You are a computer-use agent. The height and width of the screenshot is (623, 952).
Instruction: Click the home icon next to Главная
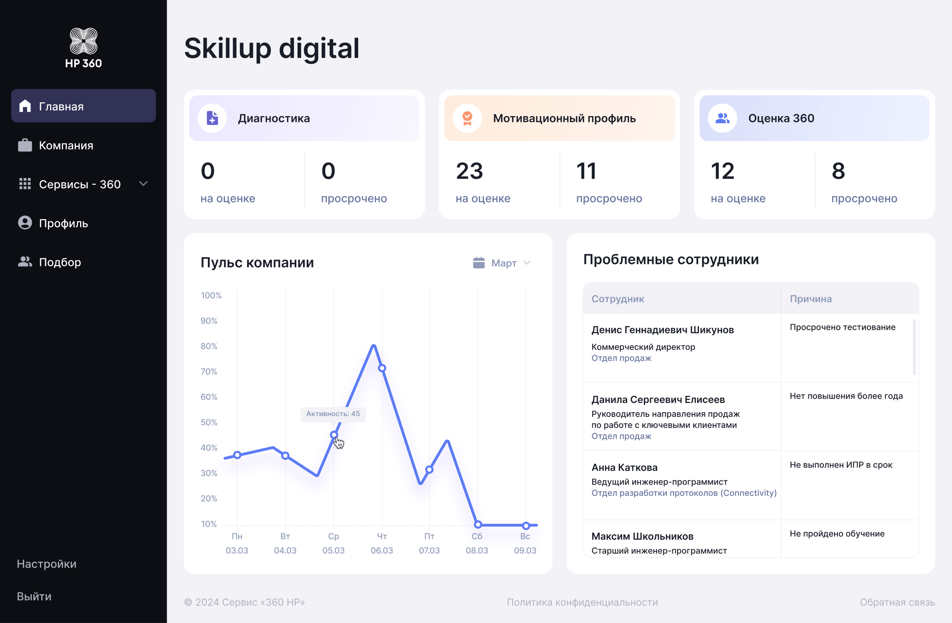25,106
